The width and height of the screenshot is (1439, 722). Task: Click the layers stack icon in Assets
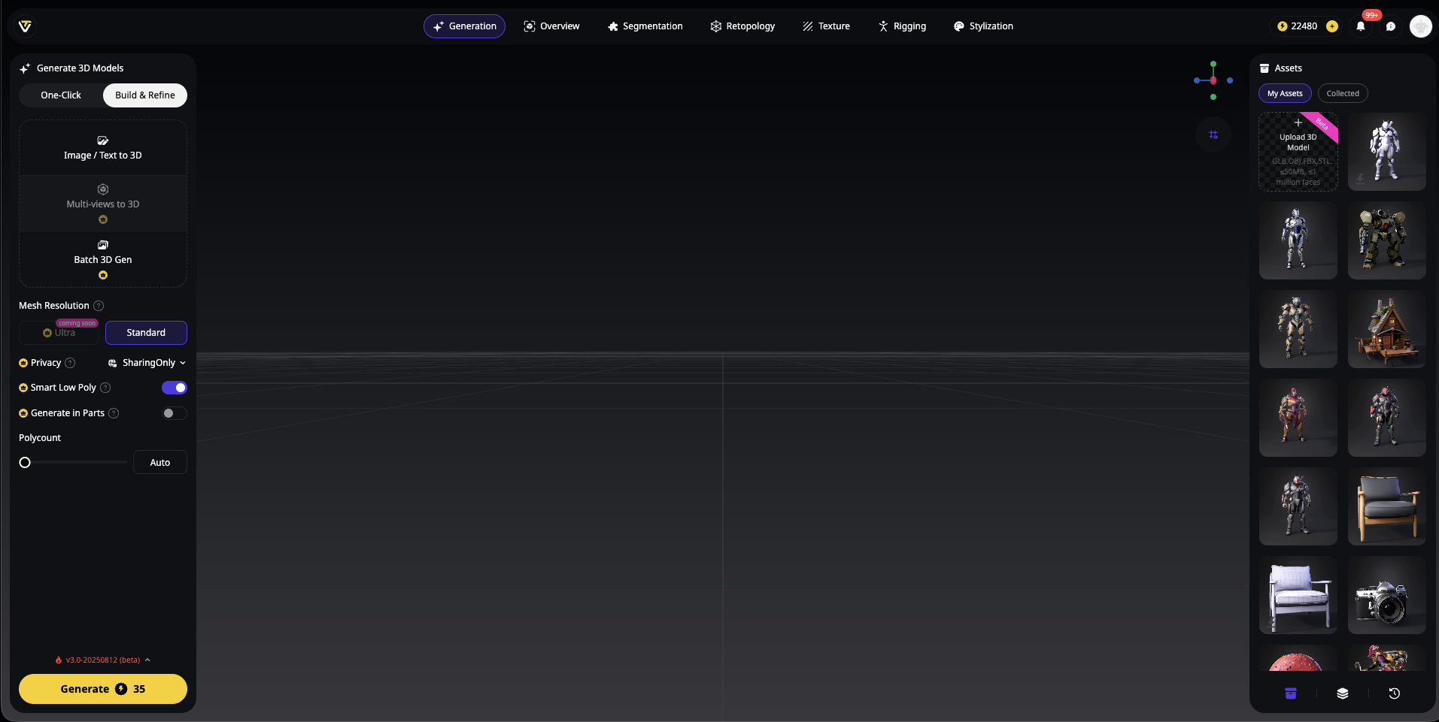pos(1343,693)
